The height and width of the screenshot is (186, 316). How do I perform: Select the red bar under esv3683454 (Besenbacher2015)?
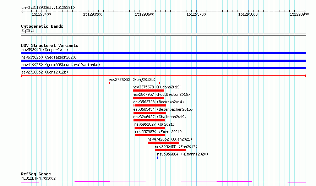pyautogui.click(x=149, y=113)
